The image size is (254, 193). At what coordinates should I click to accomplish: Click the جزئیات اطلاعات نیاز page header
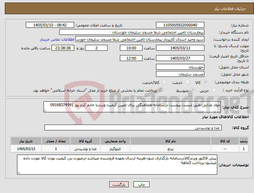(x=230, y=9)
